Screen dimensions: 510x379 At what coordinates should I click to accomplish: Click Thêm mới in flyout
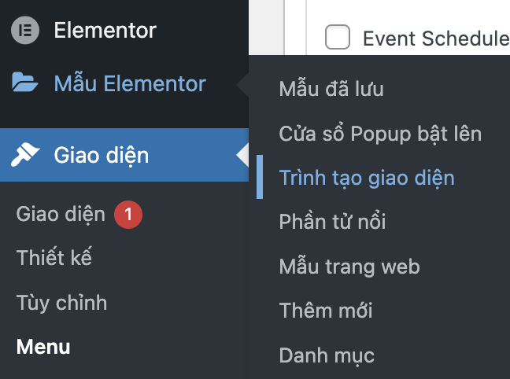[x=326, y=311]
